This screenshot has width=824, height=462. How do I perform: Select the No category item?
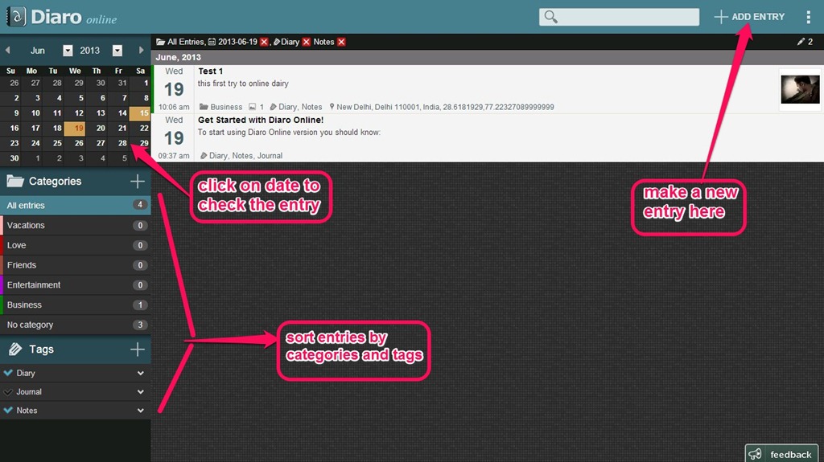76,325
